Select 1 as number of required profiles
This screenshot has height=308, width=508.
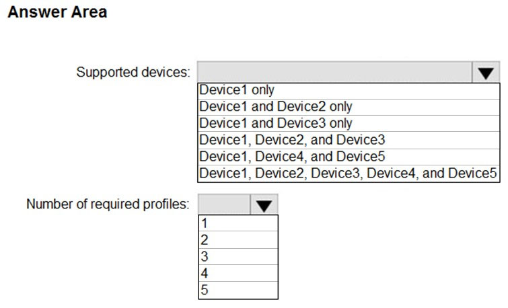[x=238, y=223]
